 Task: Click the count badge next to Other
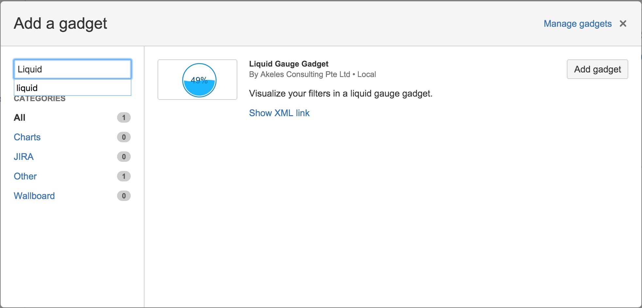[124, 176]
